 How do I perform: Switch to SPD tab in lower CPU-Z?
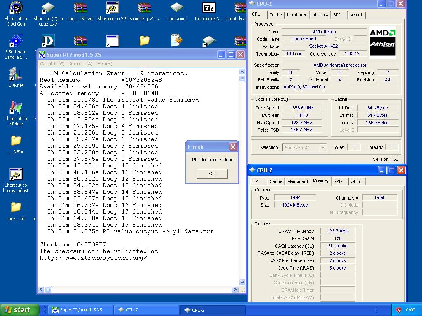[338, 181]
